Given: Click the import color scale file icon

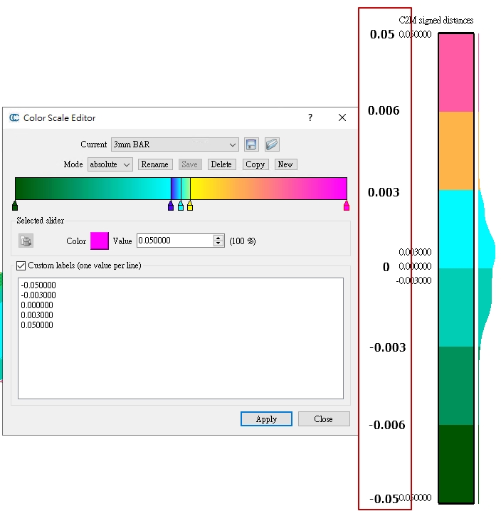Looking at the screenshot, I should 271,144.
